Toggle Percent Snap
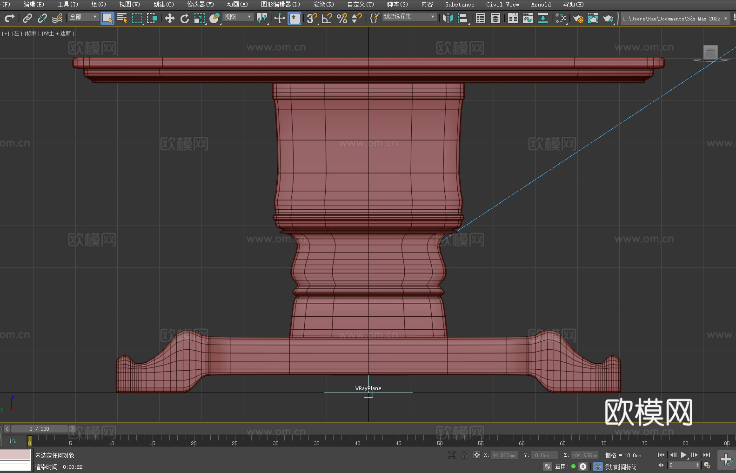Viewport: 736px width, 473px height. [342, 18]
